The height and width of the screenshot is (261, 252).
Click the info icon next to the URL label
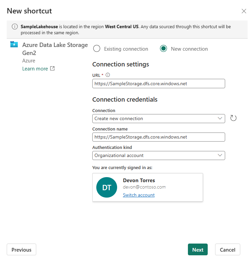tap(108, 75)
